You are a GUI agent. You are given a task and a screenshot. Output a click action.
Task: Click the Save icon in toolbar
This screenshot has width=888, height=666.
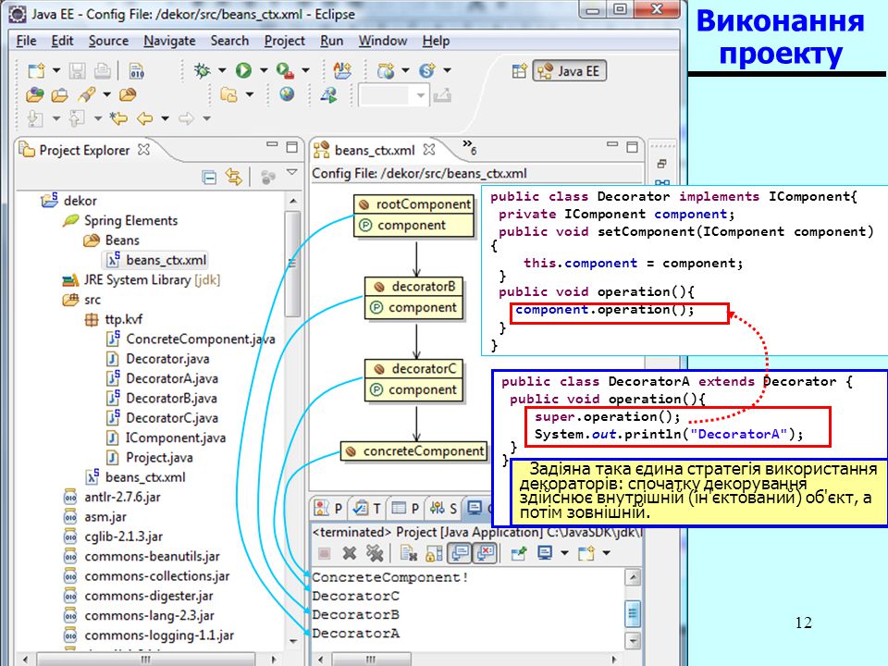coord(77,70)
